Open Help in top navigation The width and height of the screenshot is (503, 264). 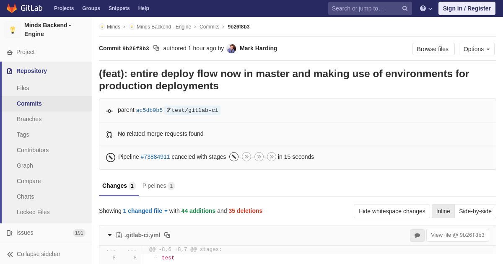click(144, 8)
